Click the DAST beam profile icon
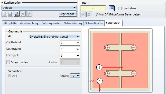The height and width of the screenshot is (94, 166). (x=112, y=8)
